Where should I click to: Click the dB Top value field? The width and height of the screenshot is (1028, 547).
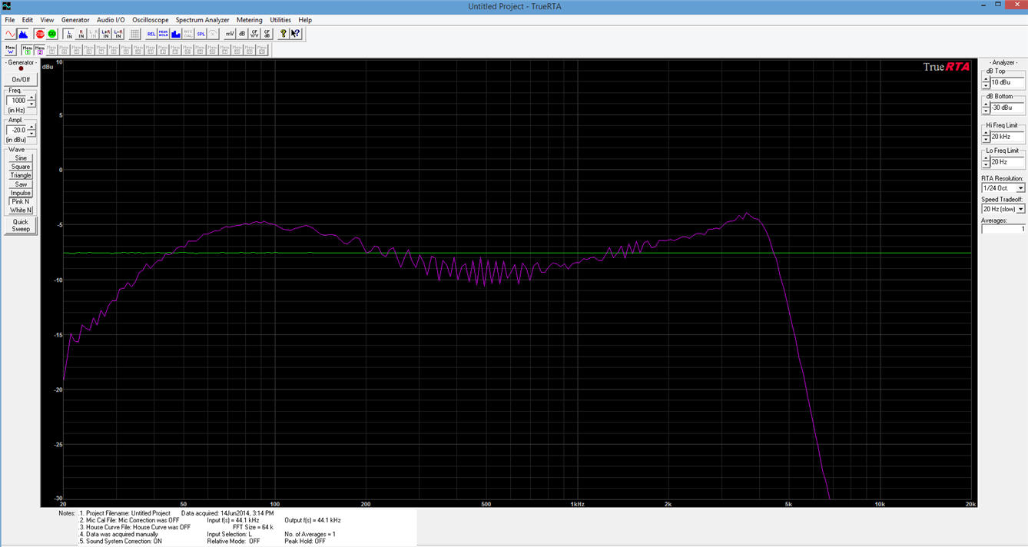pyautogui.click(x=1007, y=82)
